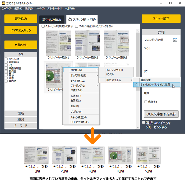The height and width of the screenshot is (182, 185).
Task: Select 自動採番 for output file name
Action: point(146,80)
